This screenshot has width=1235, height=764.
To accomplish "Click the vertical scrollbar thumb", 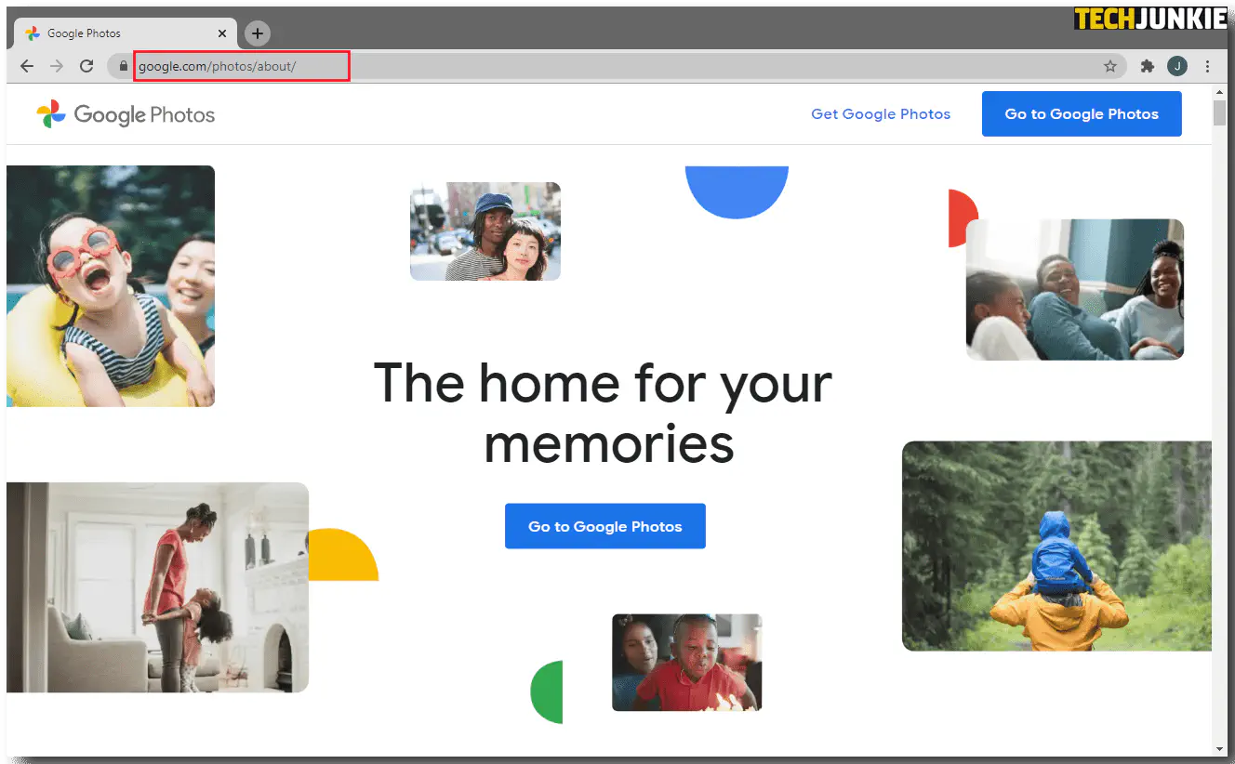I will (1219, 112).
